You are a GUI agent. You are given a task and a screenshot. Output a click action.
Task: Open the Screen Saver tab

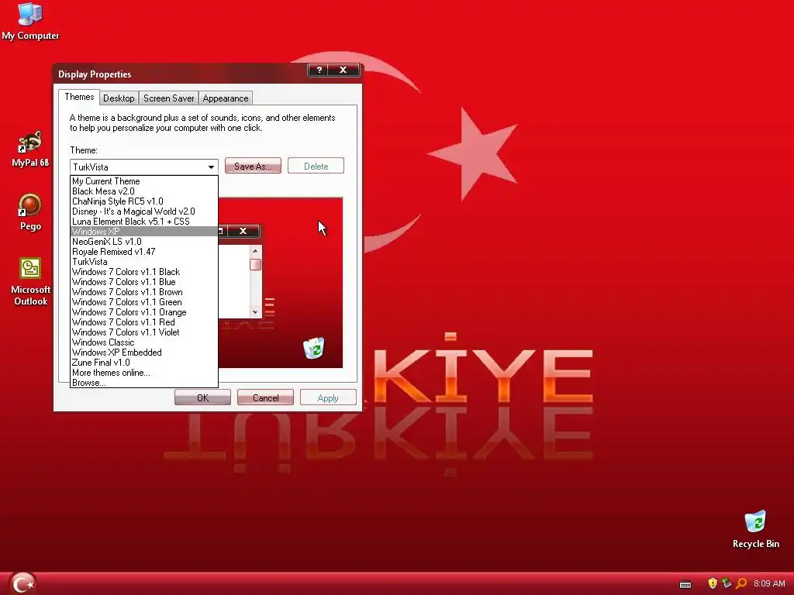pos(168,98)
